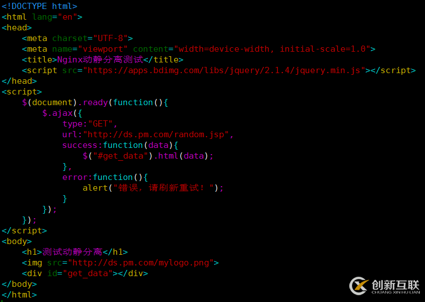Image resolution: width=425 pixels, height=302 pixels.
Task: Click the $(document).ready line
Action: [x=95, y=102]
